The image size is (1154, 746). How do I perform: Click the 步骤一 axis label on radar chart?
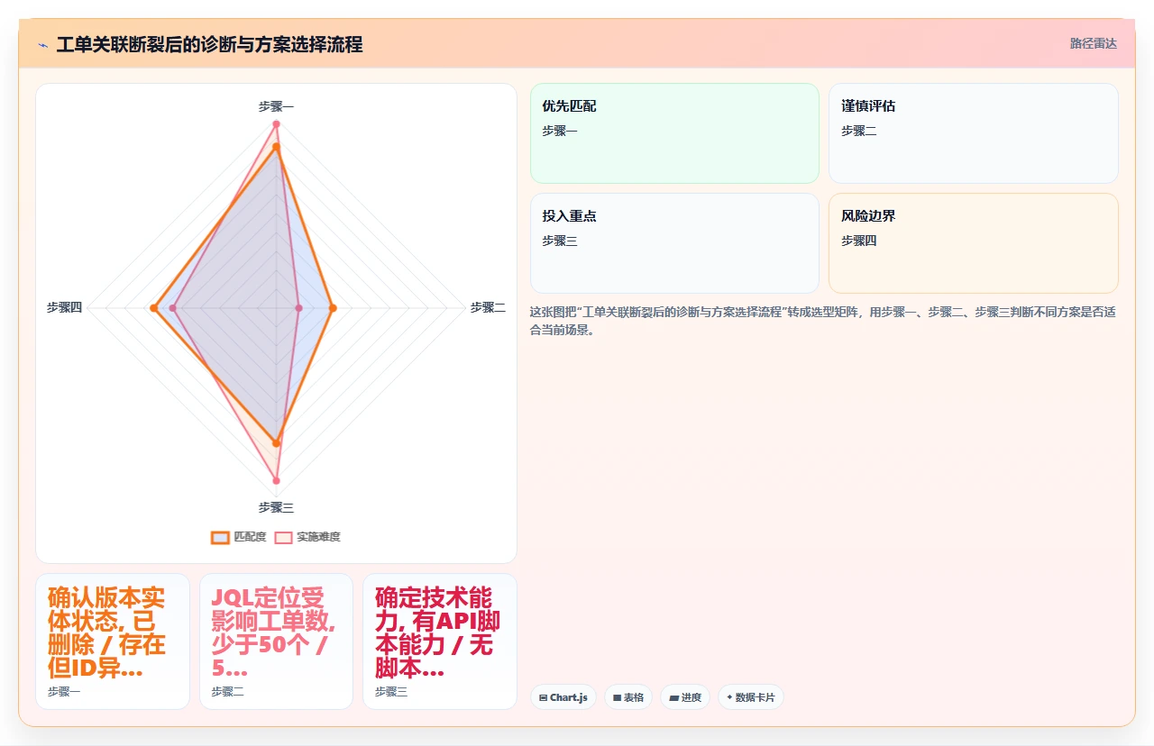pyautogui.click(x=276, y=106)
